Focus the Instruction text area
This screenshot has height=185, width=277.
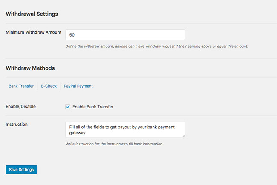click(x=125, y=130)
